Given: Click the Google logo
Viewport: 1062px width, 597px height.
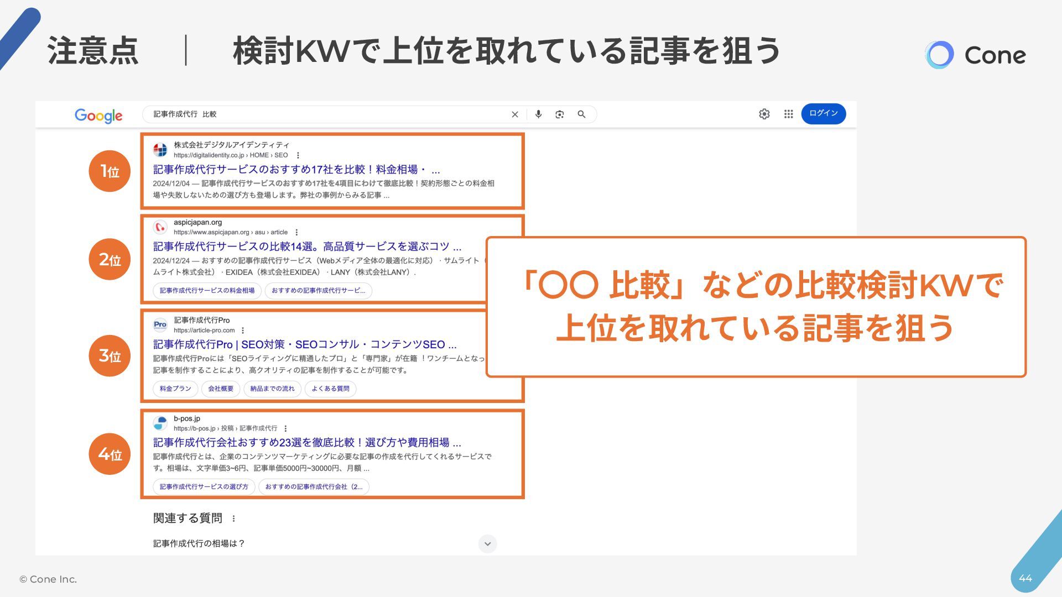Looking at the screenshot, I should [98, 116].
